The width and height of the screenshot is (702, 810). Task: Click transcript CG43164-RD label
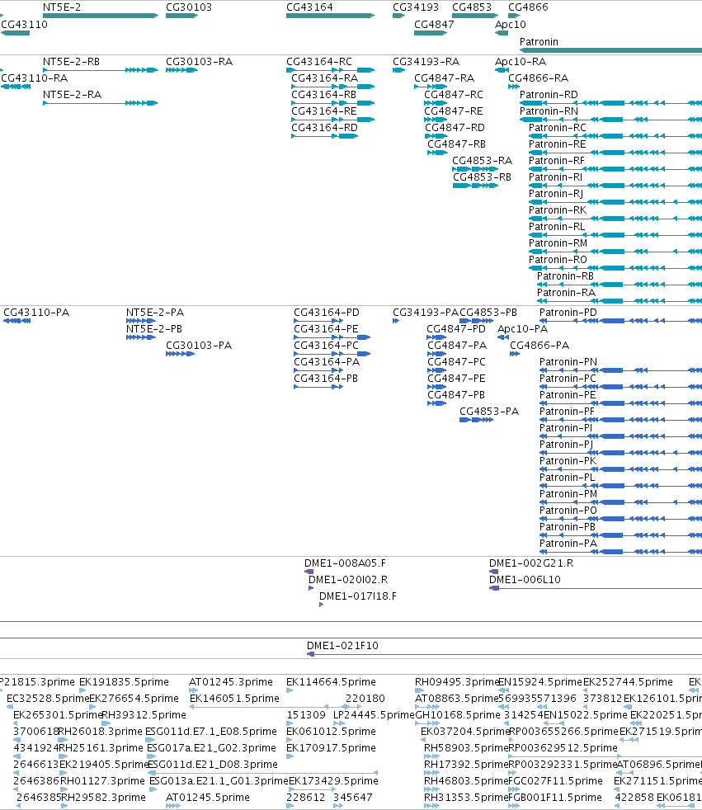(x=324, y=128)
